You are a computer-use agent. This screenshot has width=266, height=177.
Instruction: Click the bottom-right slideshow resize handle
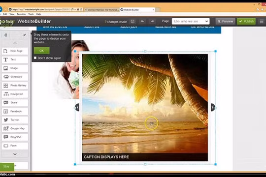[215, 164]
